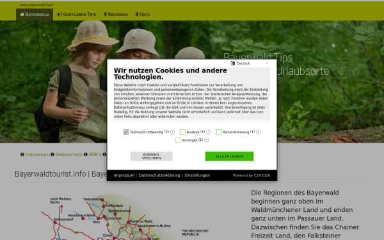Open the green Datenschutz page link
384x240 pixels.
[69, 154]
